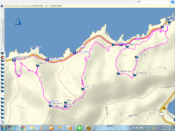The height and width of the screenshot is (131, 175).
Task: Click the route 2 shield above the 海蜜古道 flag
Action: click(x=138, y=38)
